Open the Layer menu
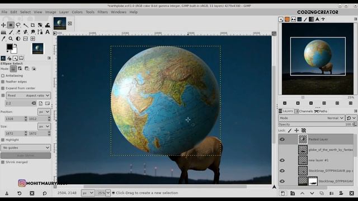This screenshot has width=358, height=201. point(64,12)
